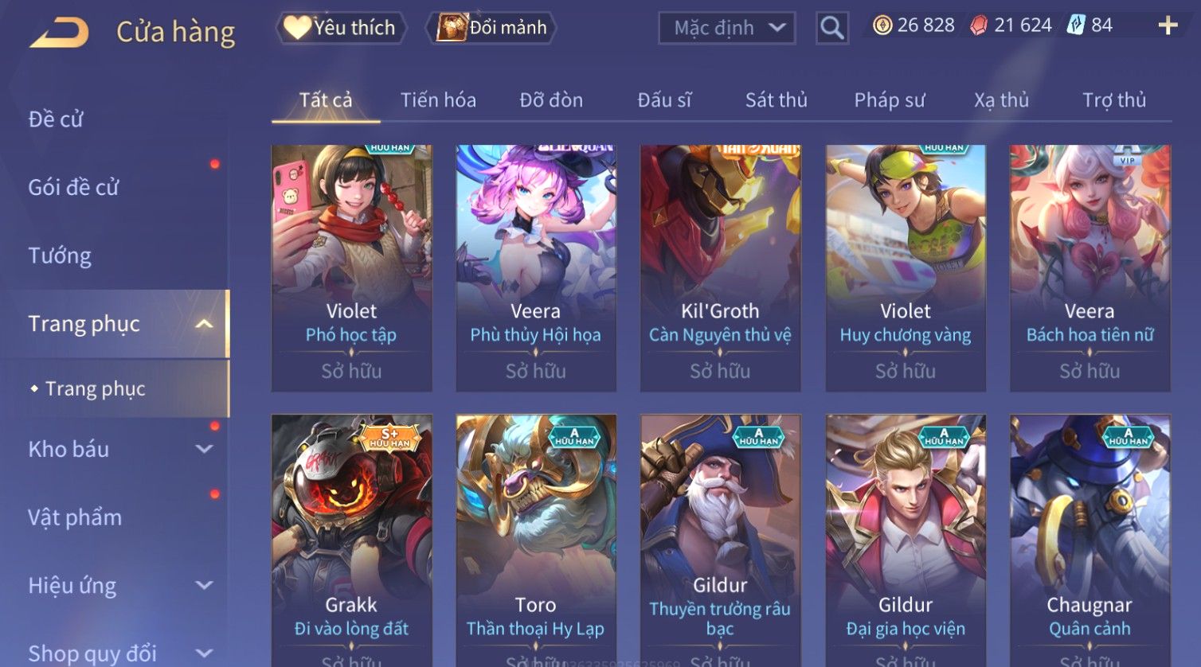The height and width of the screenshot is (667, 1201).
Task: Open Vật phẩm in the sidebar
Action: click(x=75, y=517)
